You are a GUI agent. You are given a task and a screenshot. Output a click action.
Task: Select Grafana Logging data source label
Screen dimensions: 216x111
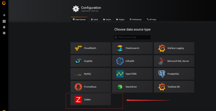pyautogui.click(x=175, y=48)
